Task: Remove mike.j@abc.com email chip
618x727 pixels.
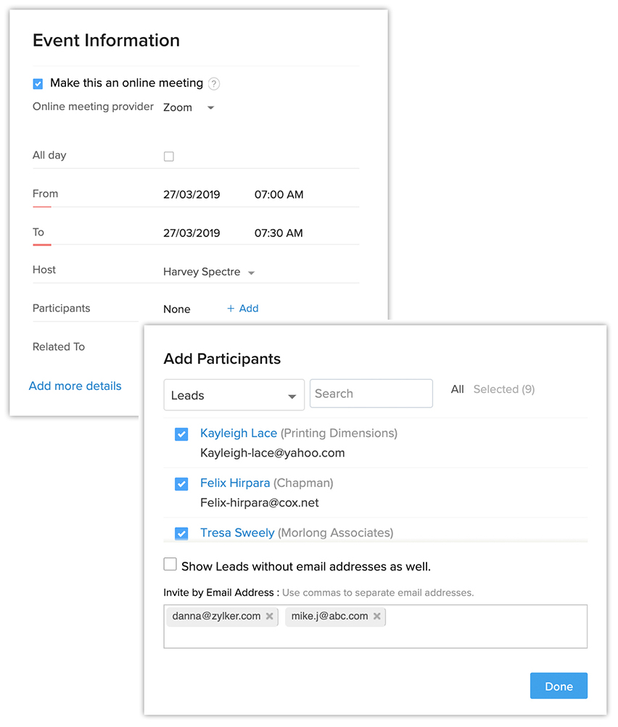Action: [x=377, y=617]
